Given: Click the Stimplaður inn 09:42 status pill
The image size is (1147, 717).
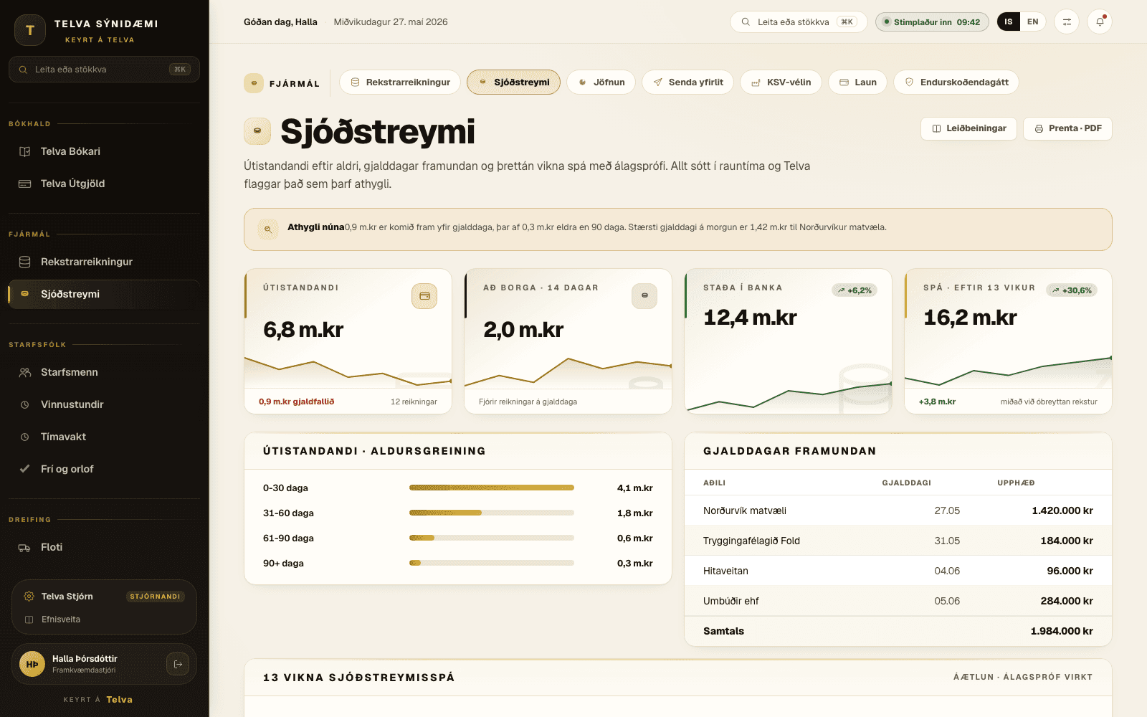Looking at the screenshot, I should pyautogui.click(x=932, y=22).
